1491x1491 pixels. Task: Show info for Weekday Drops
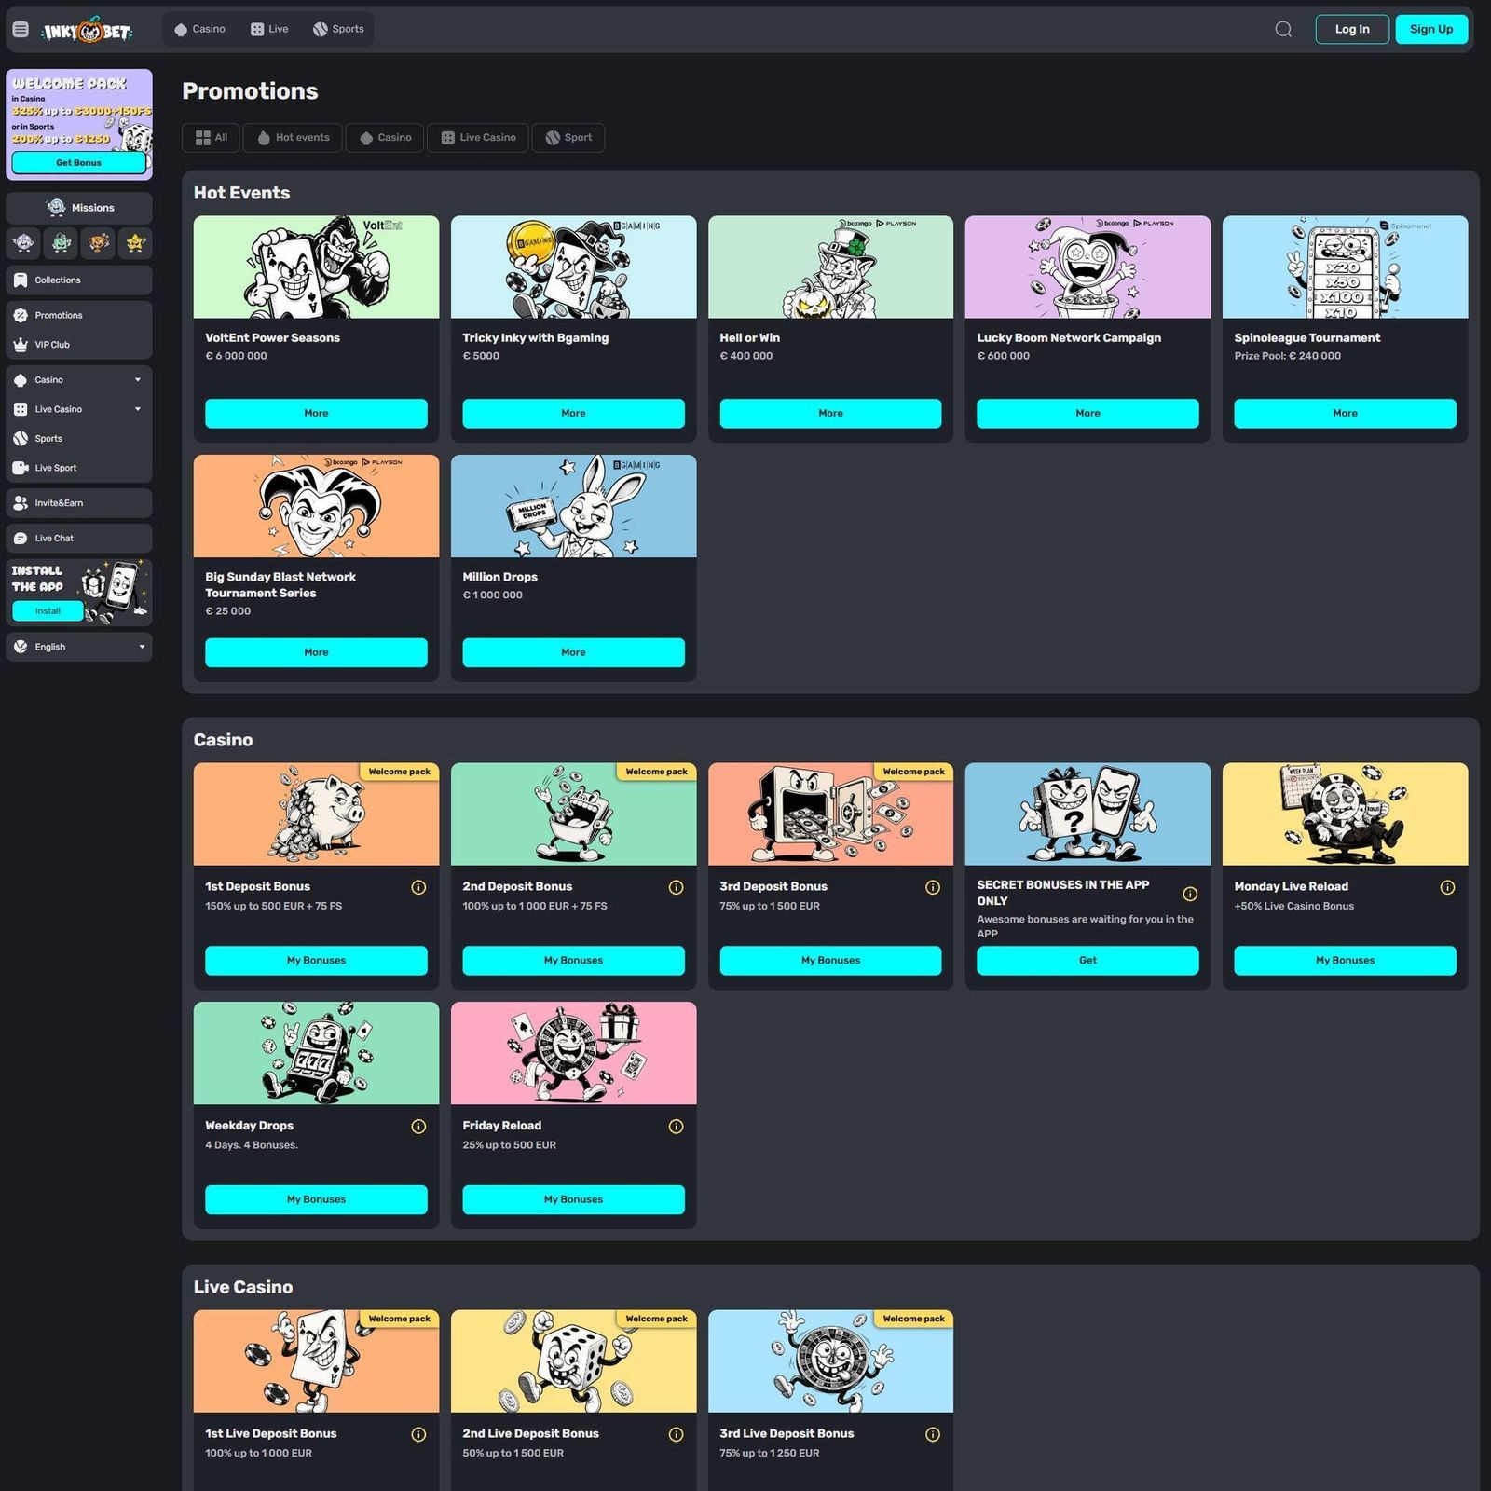tap(418, 1127)
